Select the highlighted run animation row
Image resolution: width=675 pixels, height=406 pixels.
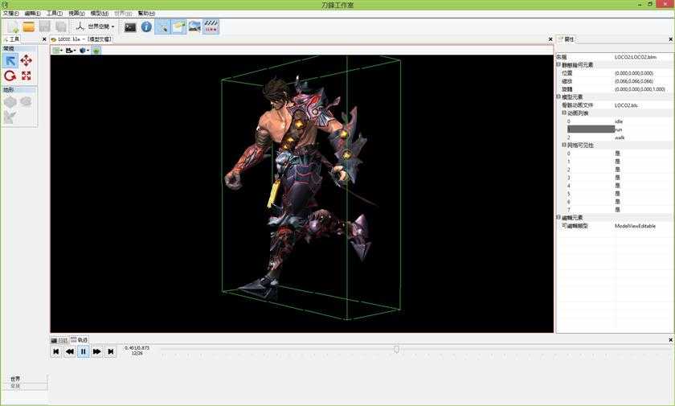tap(618, 129)
